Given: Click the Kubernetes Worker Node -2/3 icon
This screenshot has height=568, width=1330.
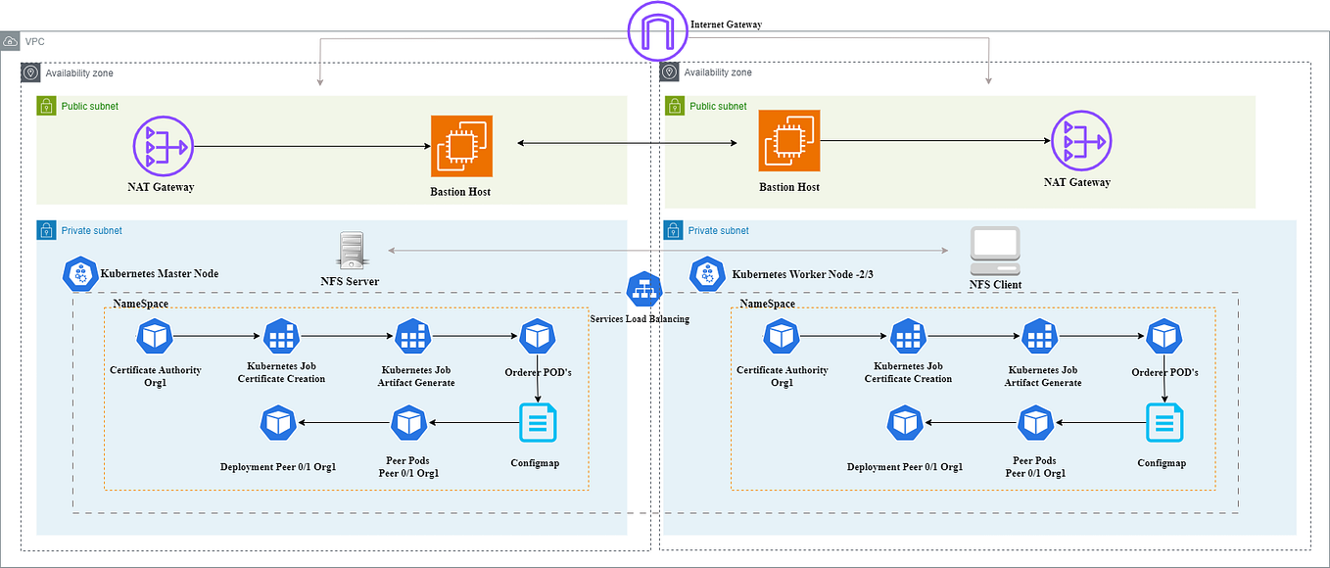Looking at the screenshot, I should coord(708,274).
